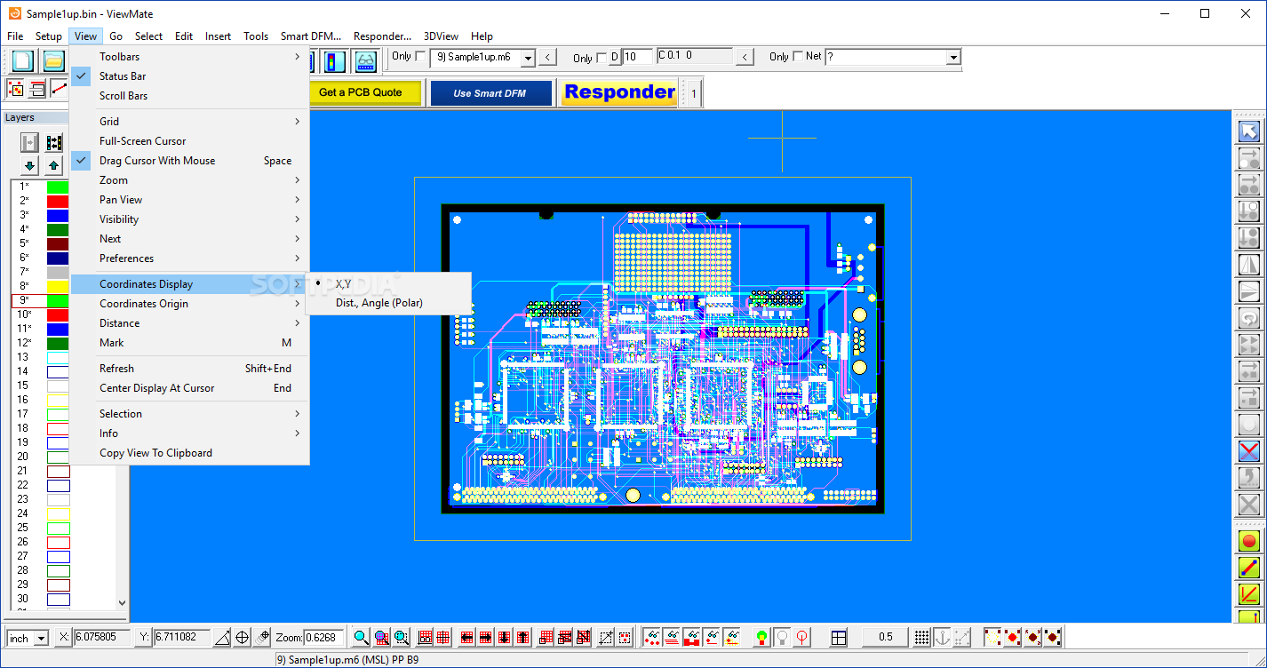Click the table window-pane icon in bottom toolbar
The width and height of the screenshot is (1267, 668).
click(838, 637)
